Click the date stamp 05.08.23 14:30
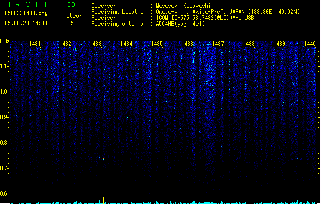Image resolution: width=321 pixels, height=204 pixels. pyautogui.click(x=26, y=23)
